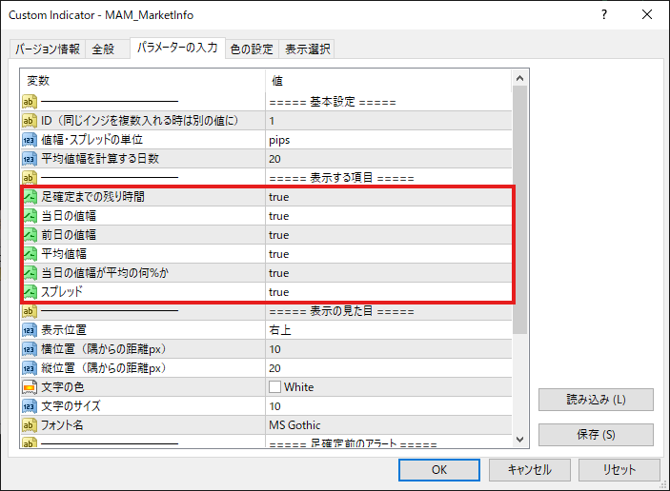Select the 表示位置 row label
This screenshot has width=670, height=491.
[64, 330]
